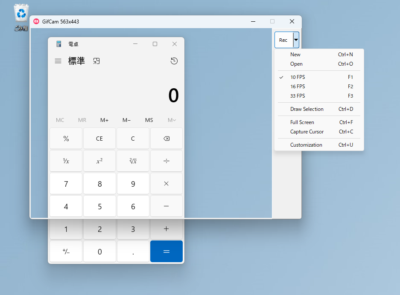This screenshot has width=400, height=295.
Task: Open the Rec dropdown arrow
Action: tap(296, 40)
